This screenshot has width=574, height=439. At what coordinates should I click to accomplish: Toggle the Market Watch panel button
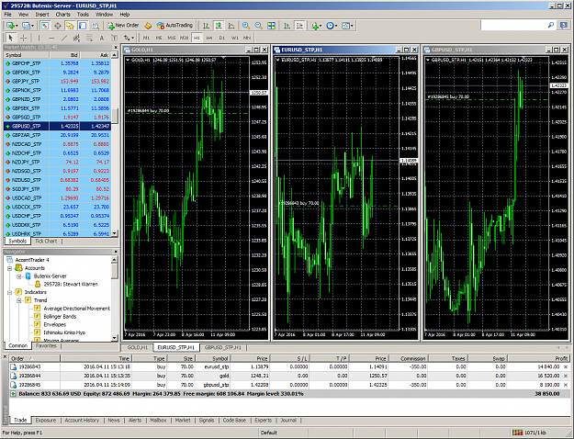pyautogui.click(x=45, y=26)
